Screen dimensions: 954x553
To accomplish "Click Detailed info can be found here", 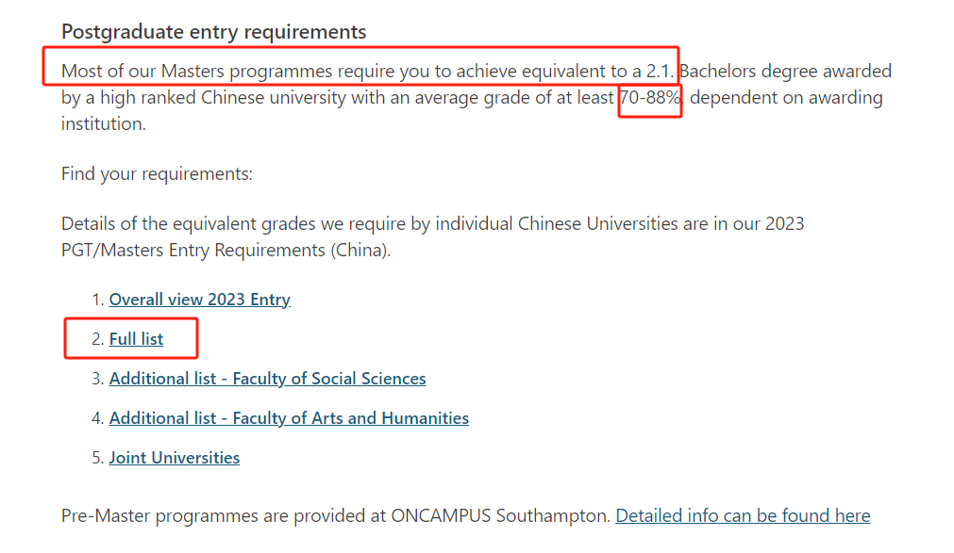I will pyautogui.click(x=743, y=516).
